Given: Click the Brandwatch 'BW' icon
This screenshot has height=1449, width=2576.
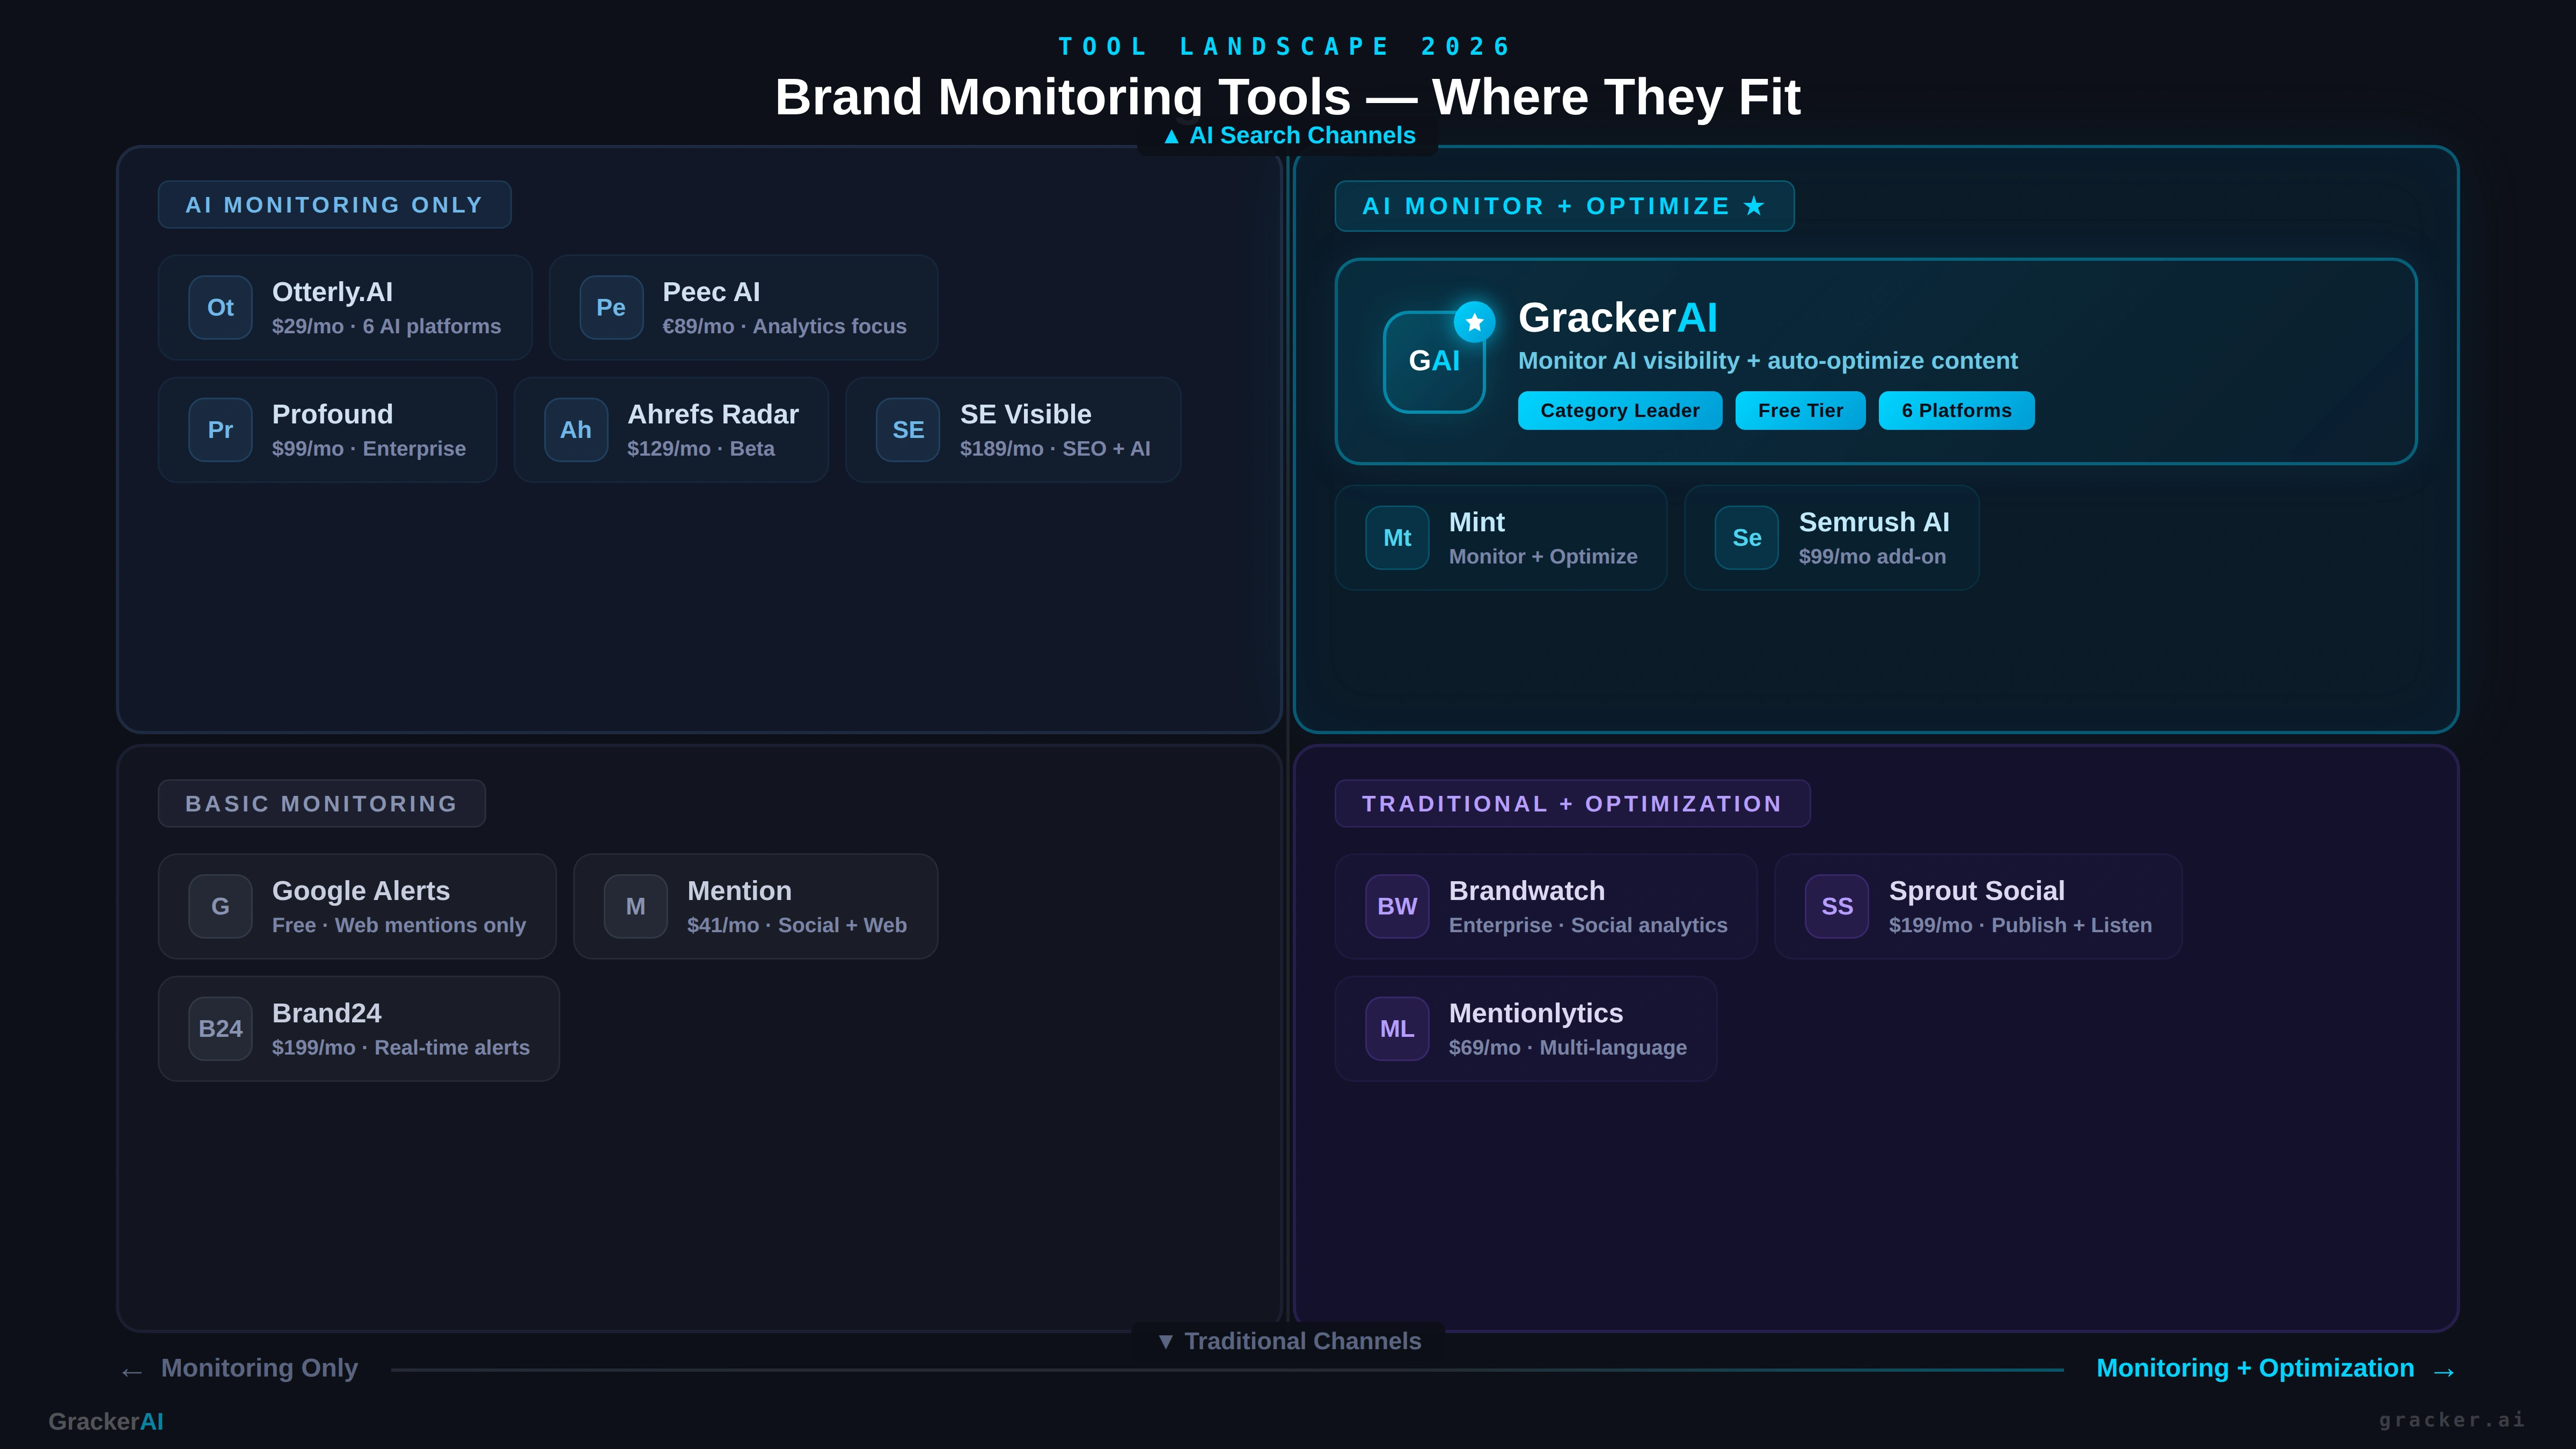Looking at the screenshot, I should tap(1397, 906).
